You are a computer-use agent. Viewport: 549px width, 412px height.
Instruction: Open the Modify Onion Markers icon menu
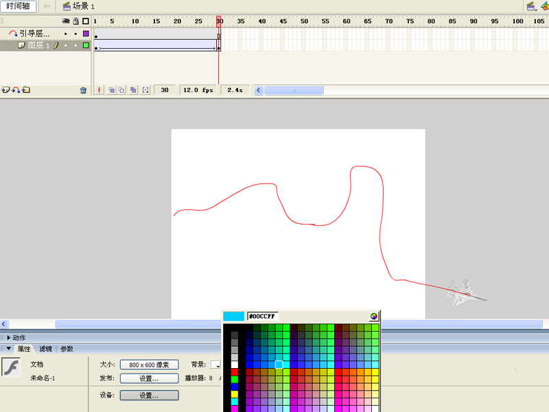[x=145, y=90]
